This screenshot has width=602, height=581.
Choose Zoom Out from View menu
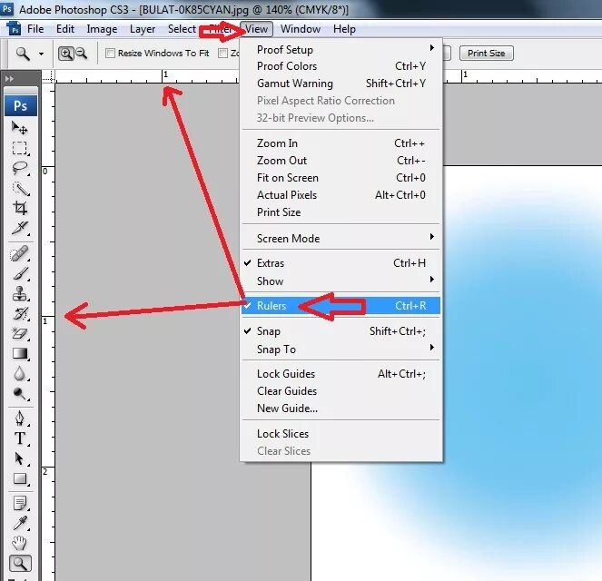click(x=340, y=161)
